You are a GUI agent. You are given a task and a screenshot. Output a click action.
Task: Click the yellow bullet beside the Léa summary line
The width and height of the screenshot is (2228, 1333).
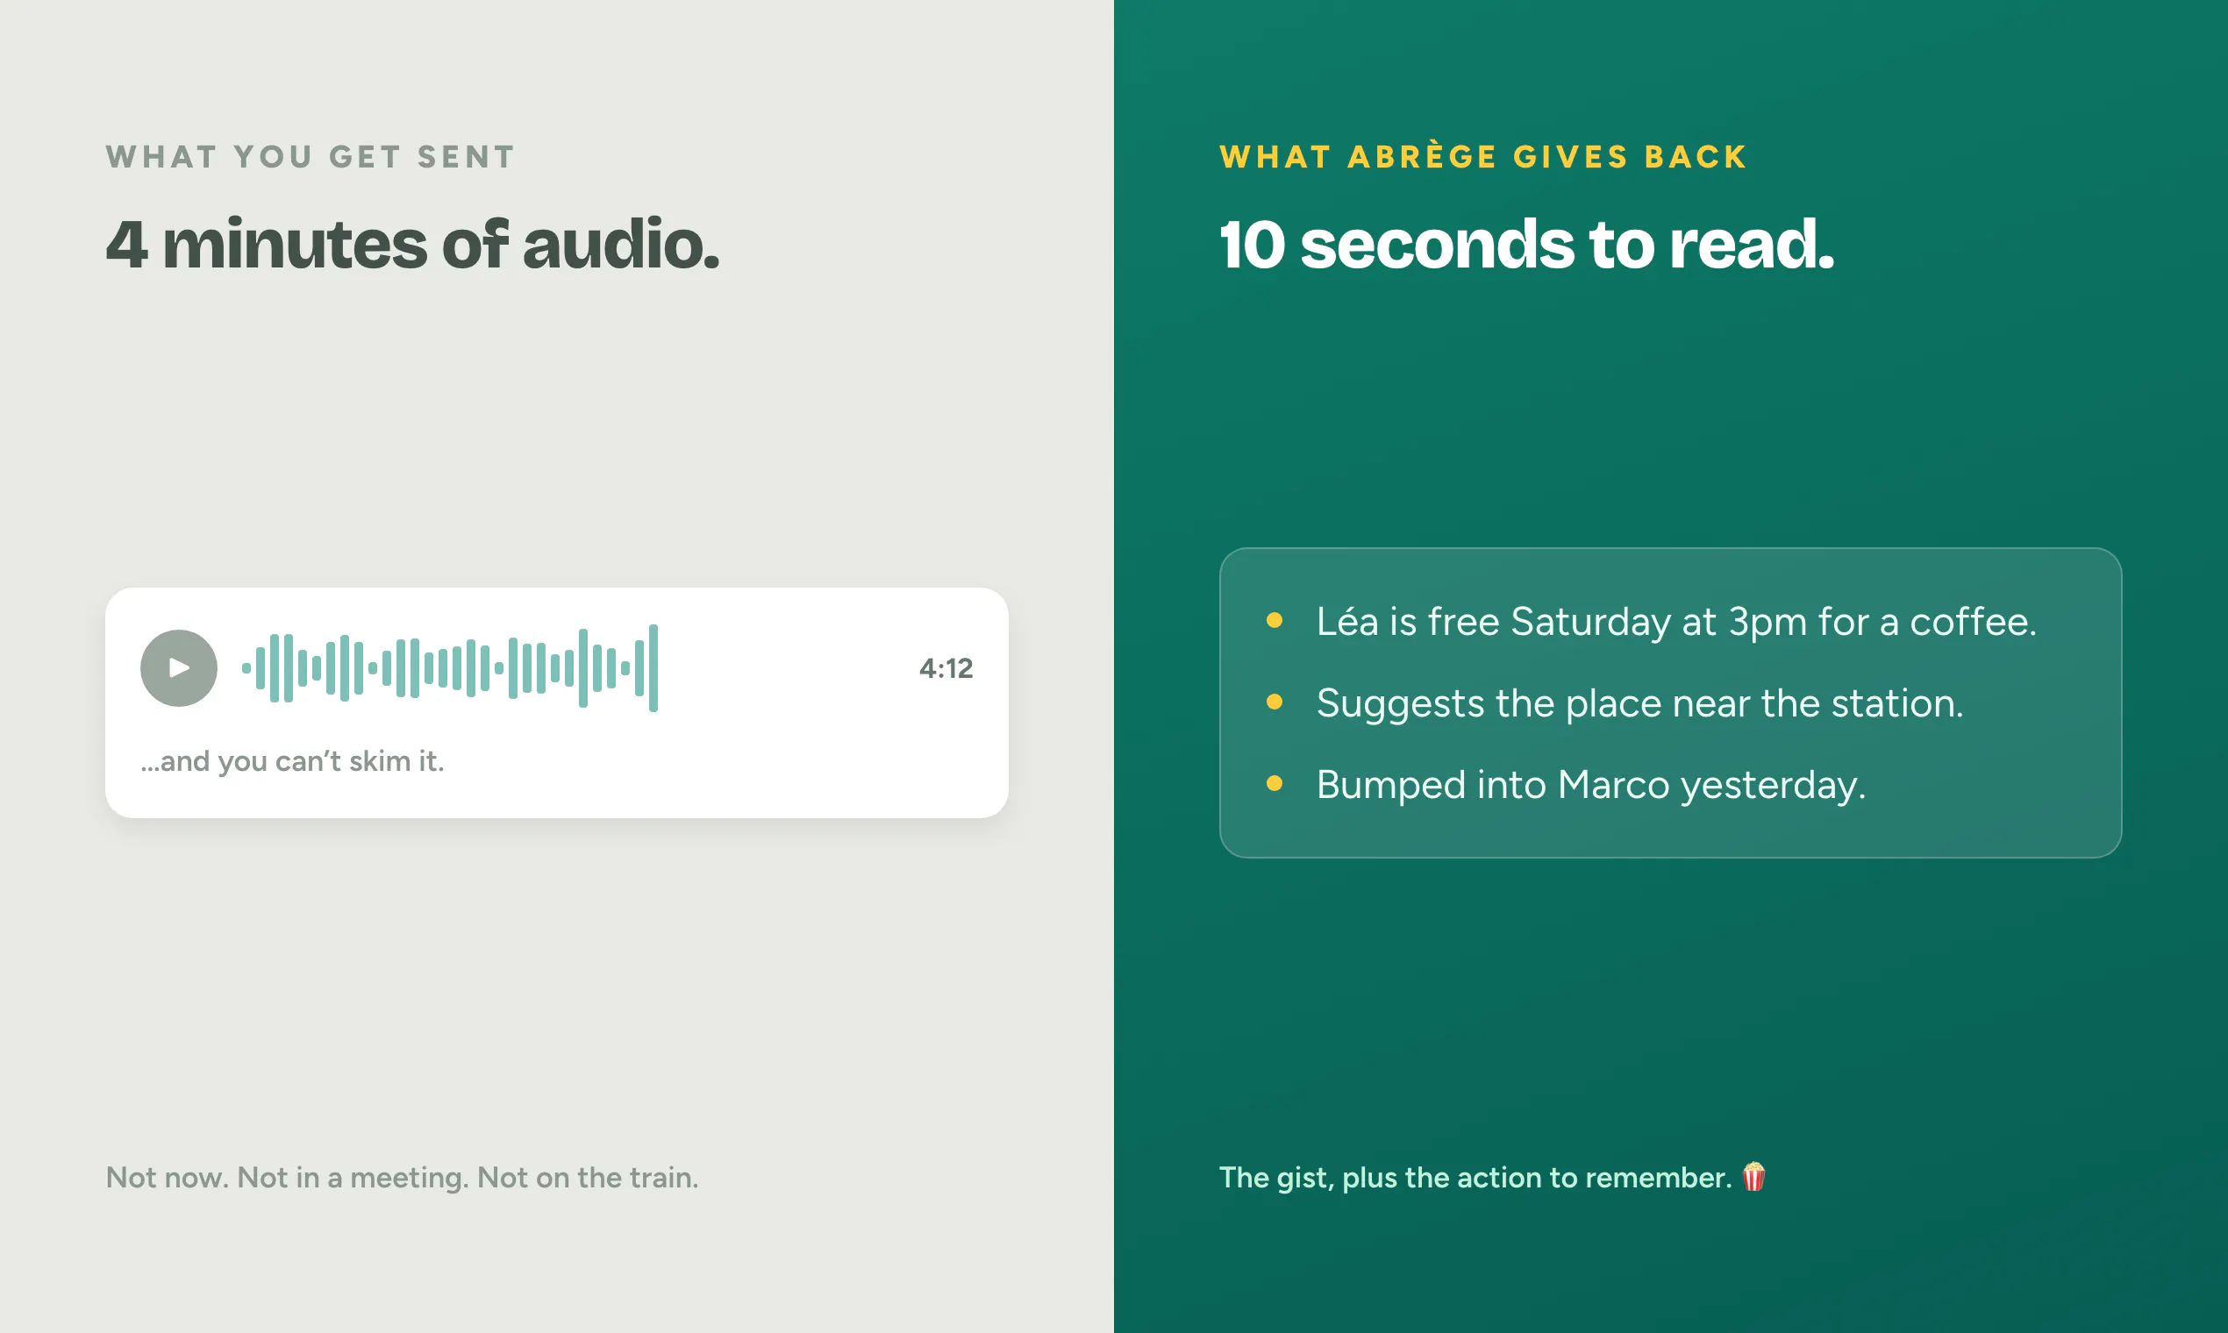[x=1274, y=620]
